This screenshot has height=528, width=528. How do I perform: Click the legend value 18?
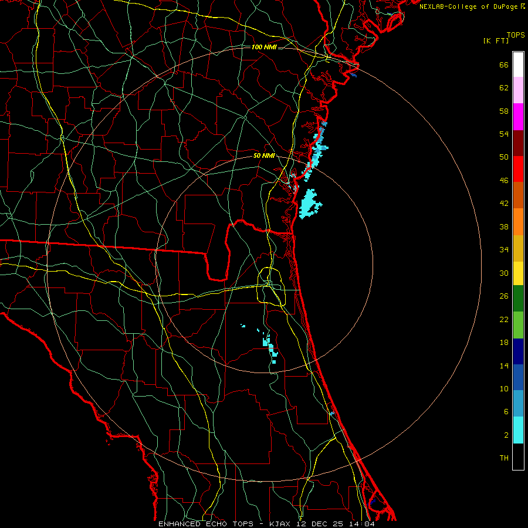coord(504,343)
